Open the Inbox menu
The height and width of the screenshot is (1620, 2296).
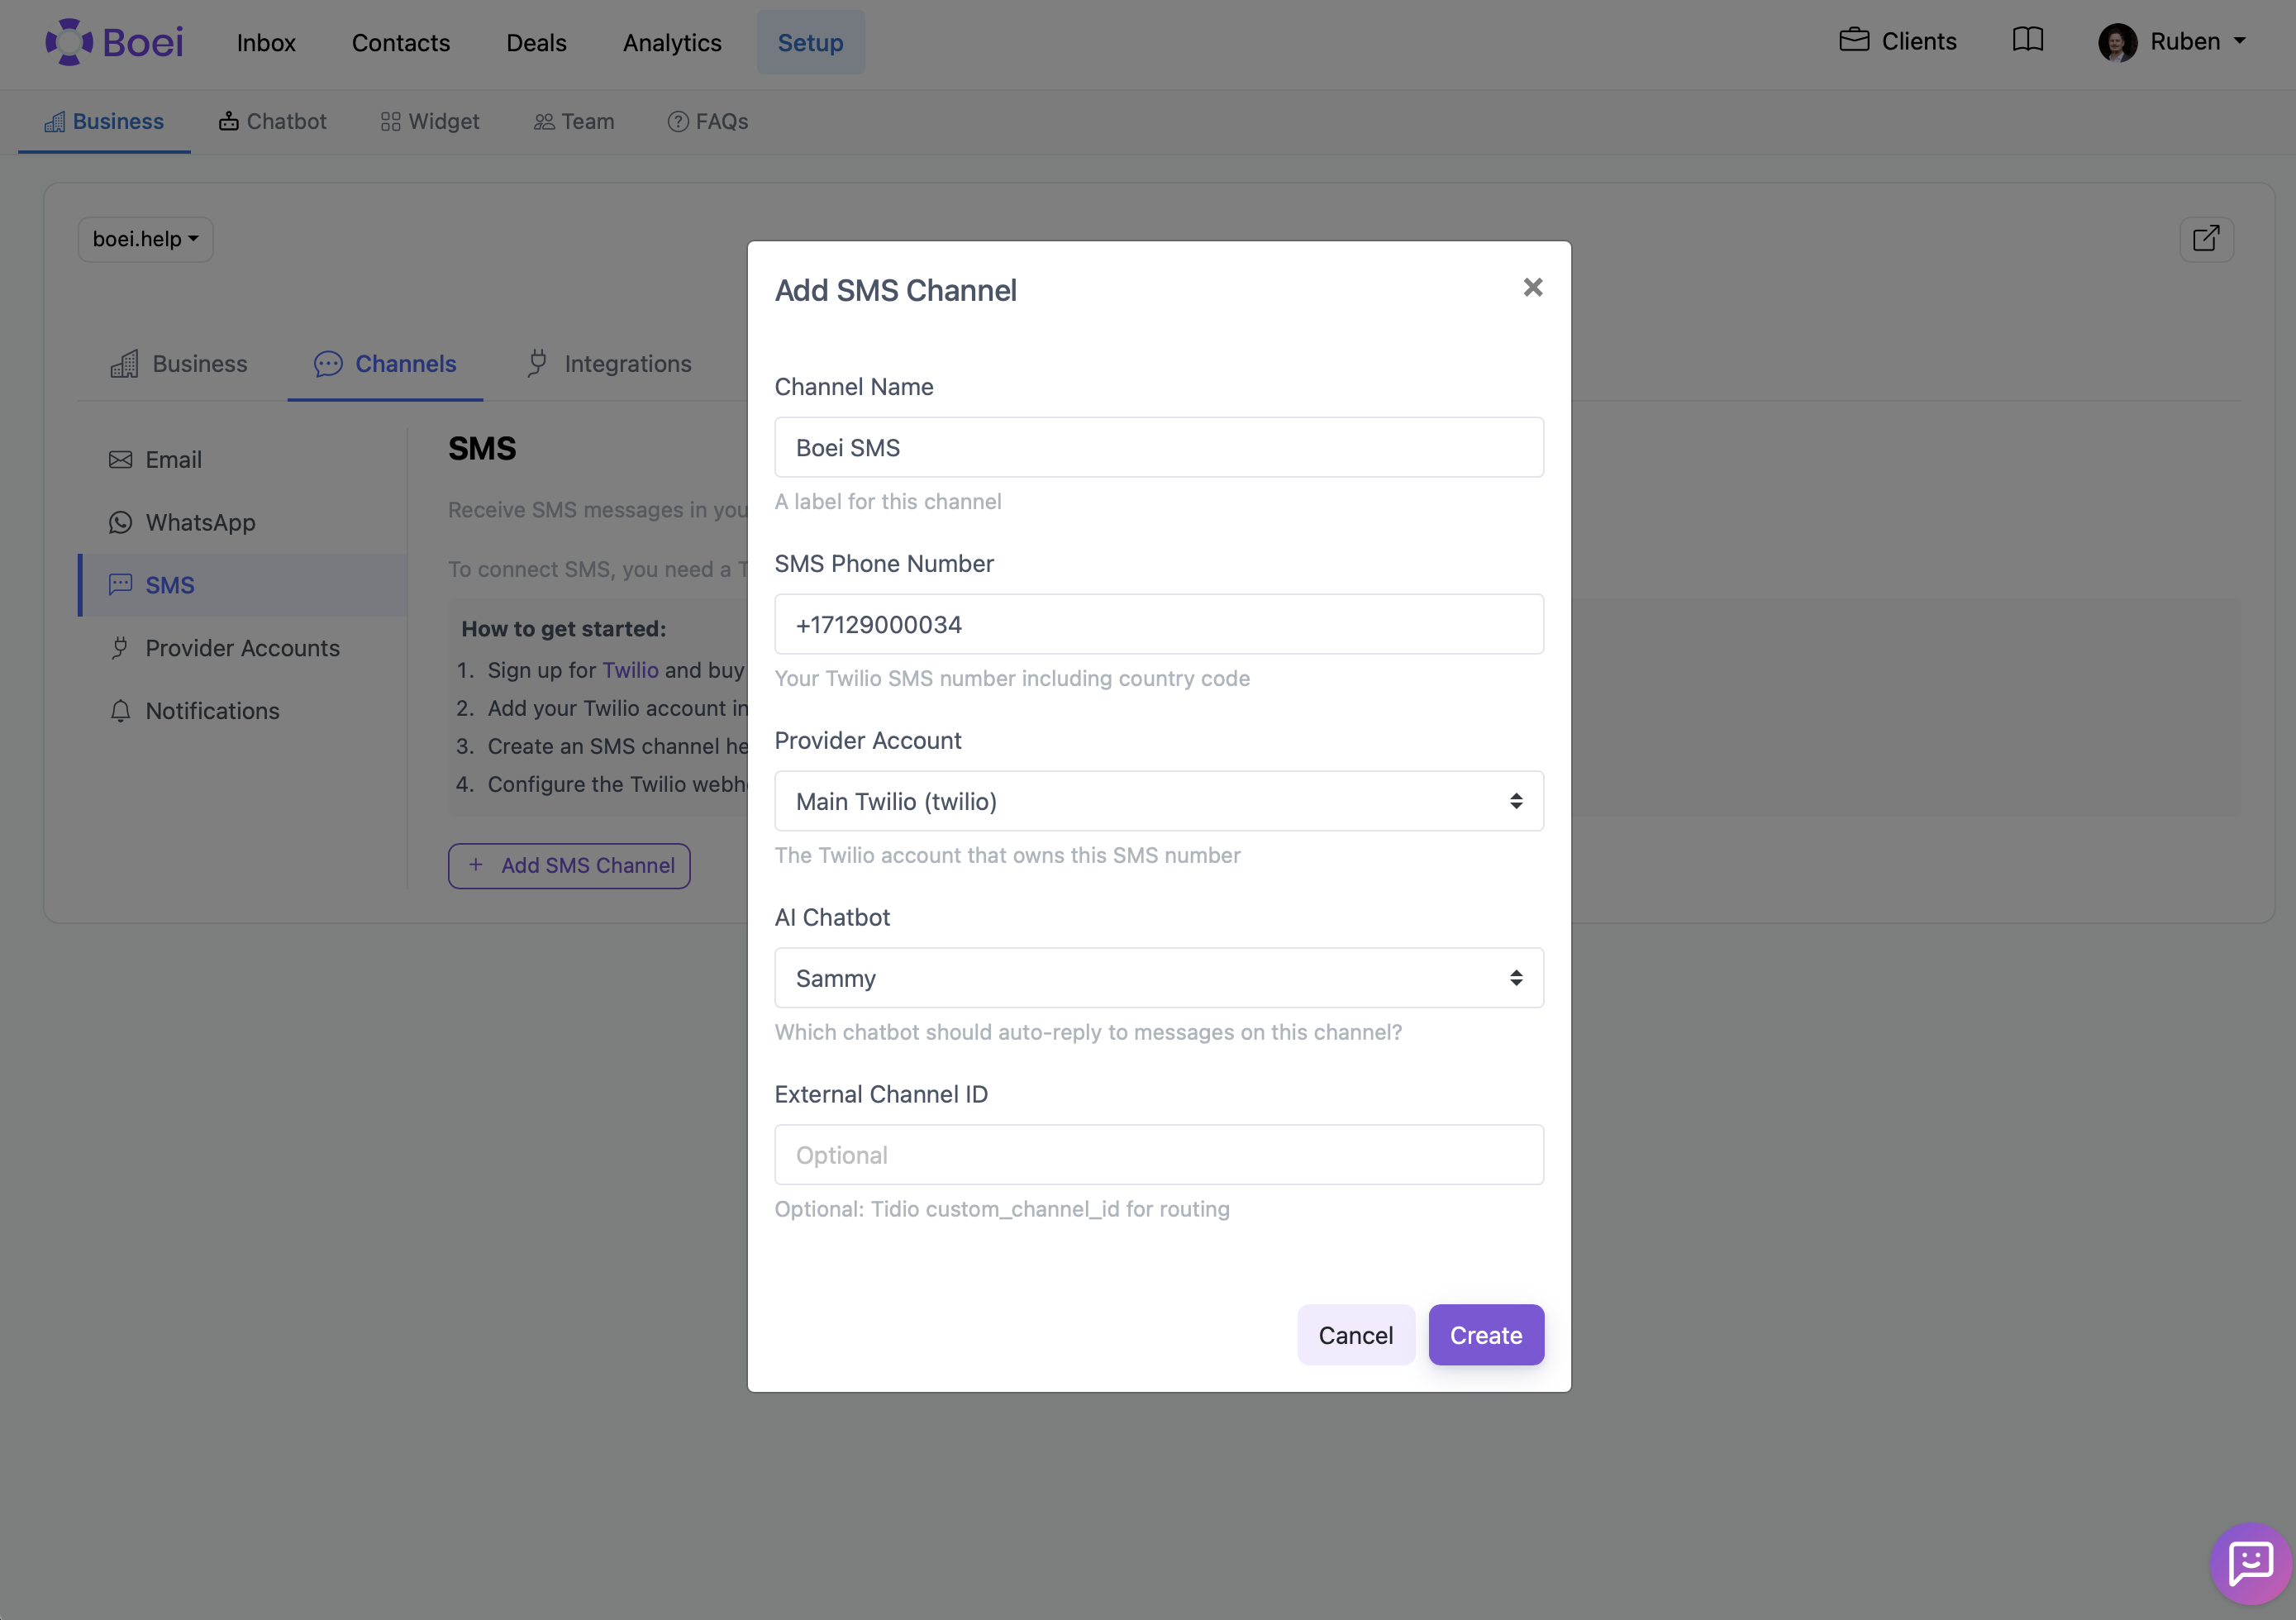(266, 43)
